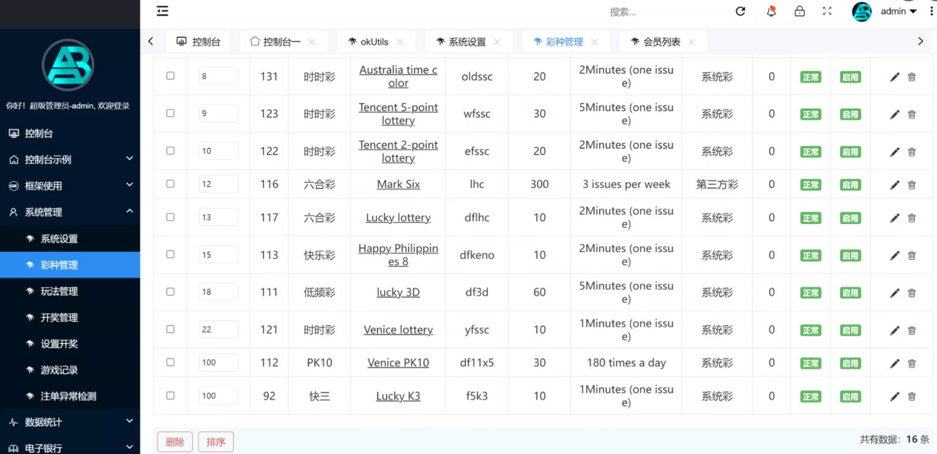This screenshot has height=454, width=937.
Task: Tick the checkbox for lucky 3D row
Action: click(170, 292)
